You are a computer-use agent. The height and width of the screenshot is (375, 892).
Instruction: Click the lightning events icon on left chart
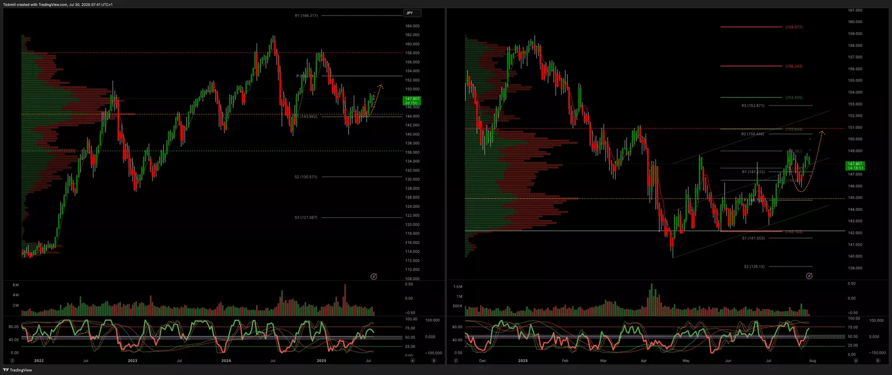click(374, 276)
